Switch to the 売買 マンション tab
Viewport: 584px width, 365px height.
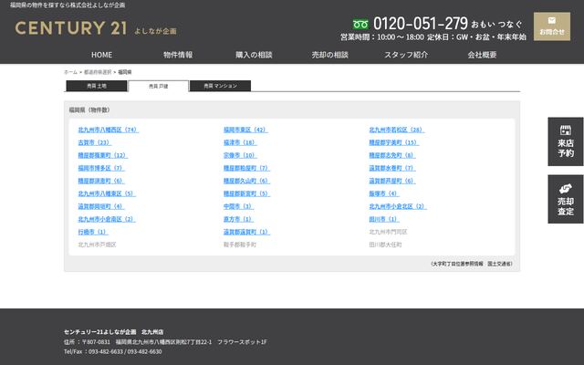click(x=220, y=86)
